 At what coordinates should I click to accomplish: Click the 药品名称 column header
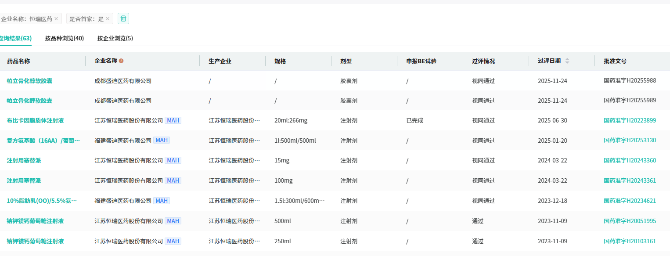[18, 61]
